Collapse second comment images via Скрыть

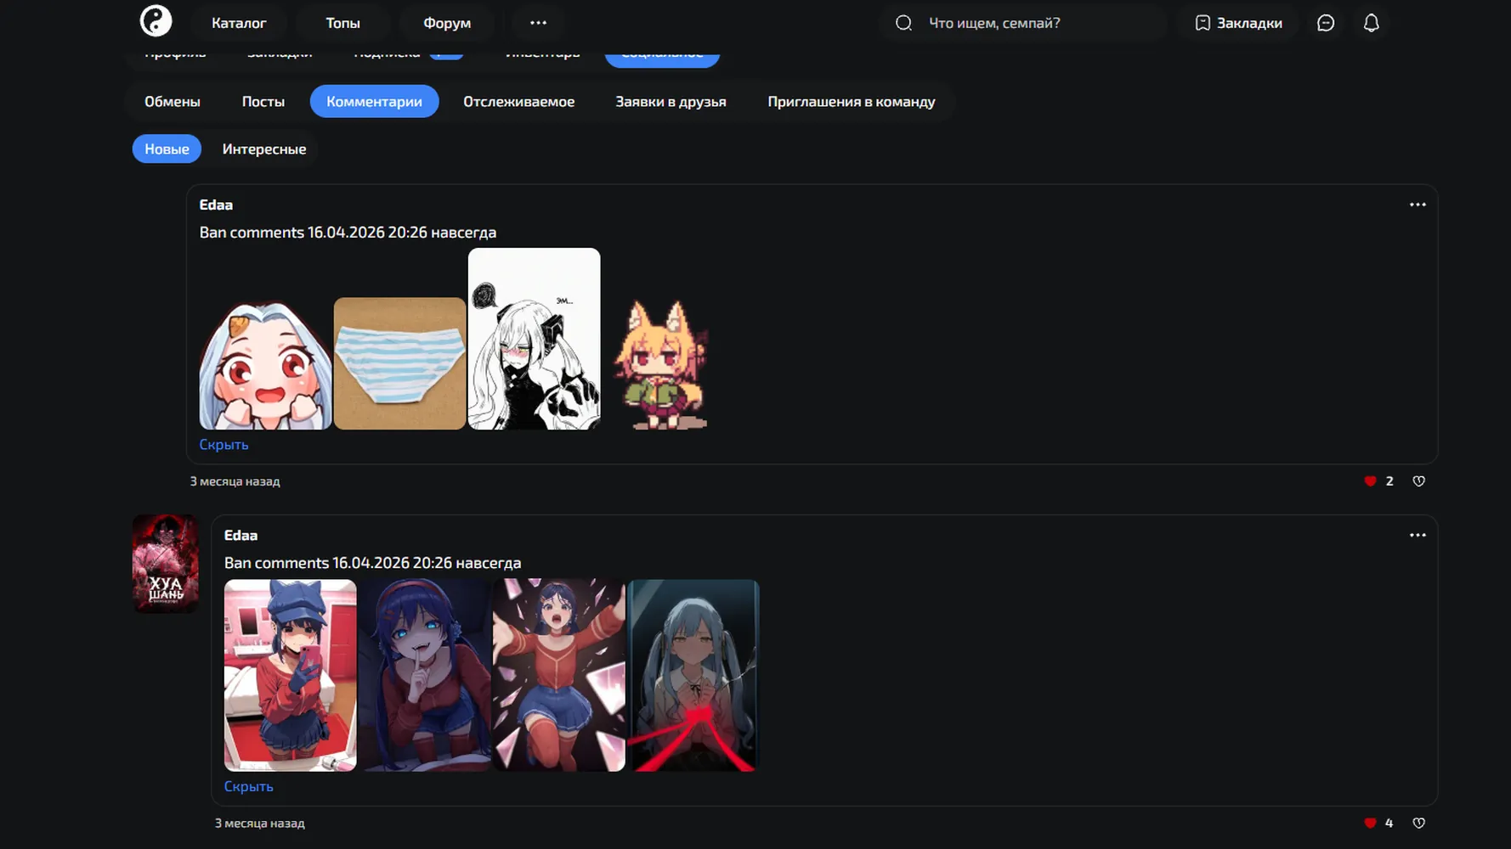248,787
